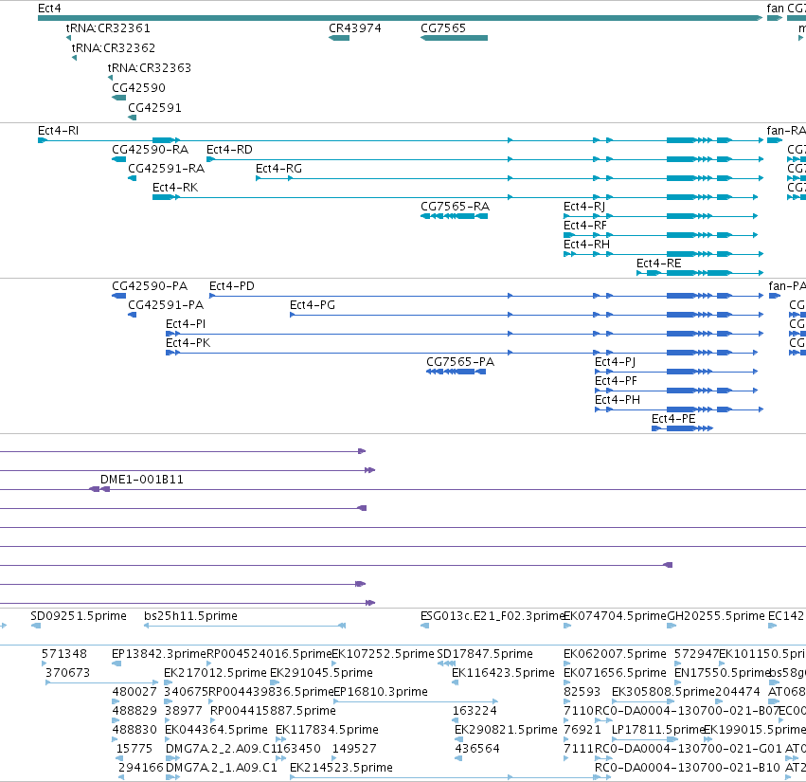Select protein Ect4-PH

pos(678,409)
